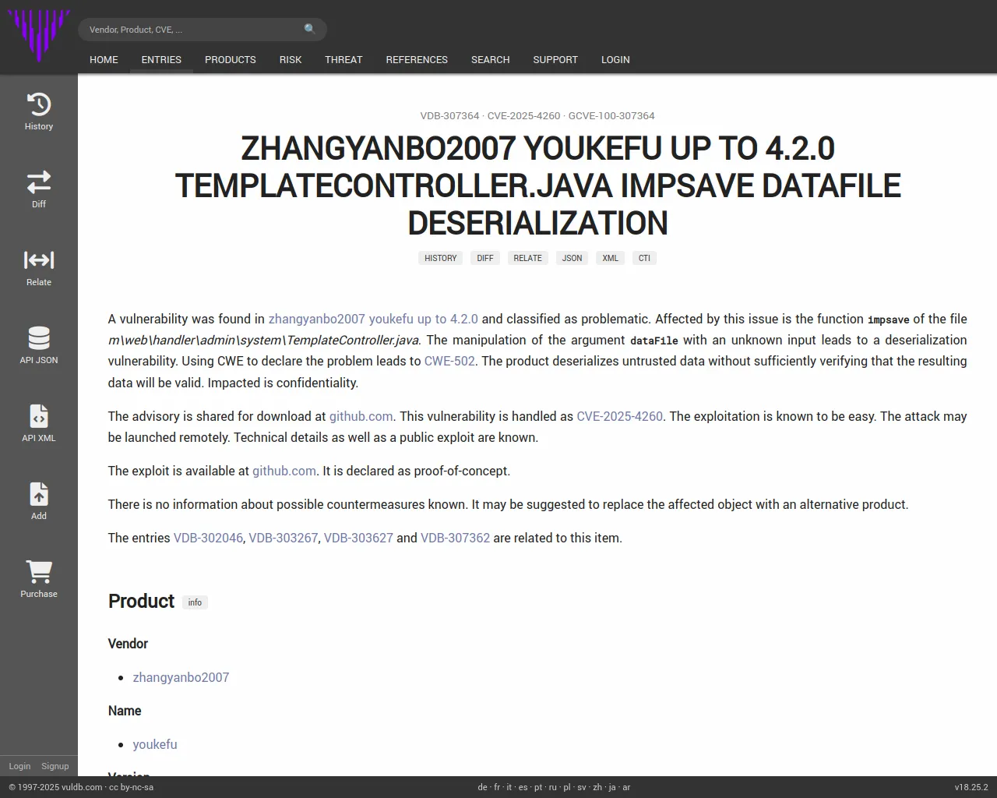This screenshot has height=798, width=997.
Task: Open the SUPPORT menu
Action: 555,59
